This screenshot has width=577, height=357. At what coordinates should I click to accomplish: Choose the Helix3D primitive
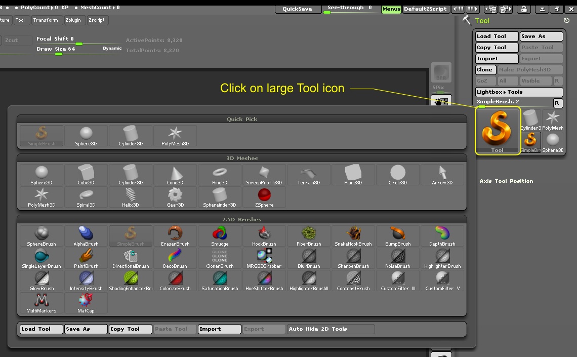tap(131, 197)
